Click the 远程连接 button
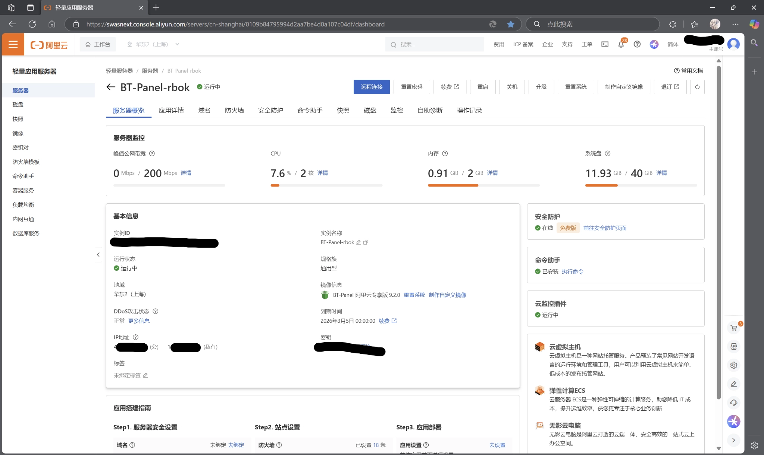Image resolution: width=764 pixels, height=455 pixels. click(x=372, y=87)
